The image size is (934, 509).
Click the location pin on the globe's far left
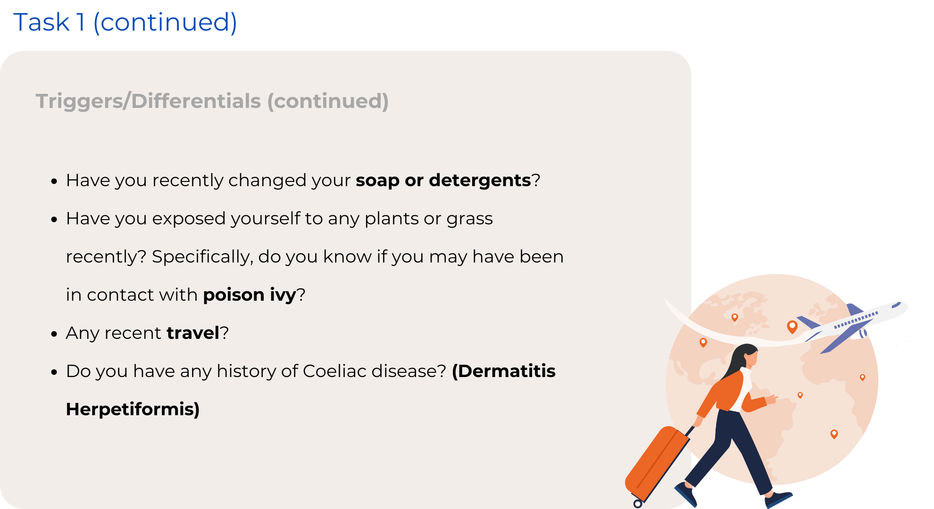(703, 342)
